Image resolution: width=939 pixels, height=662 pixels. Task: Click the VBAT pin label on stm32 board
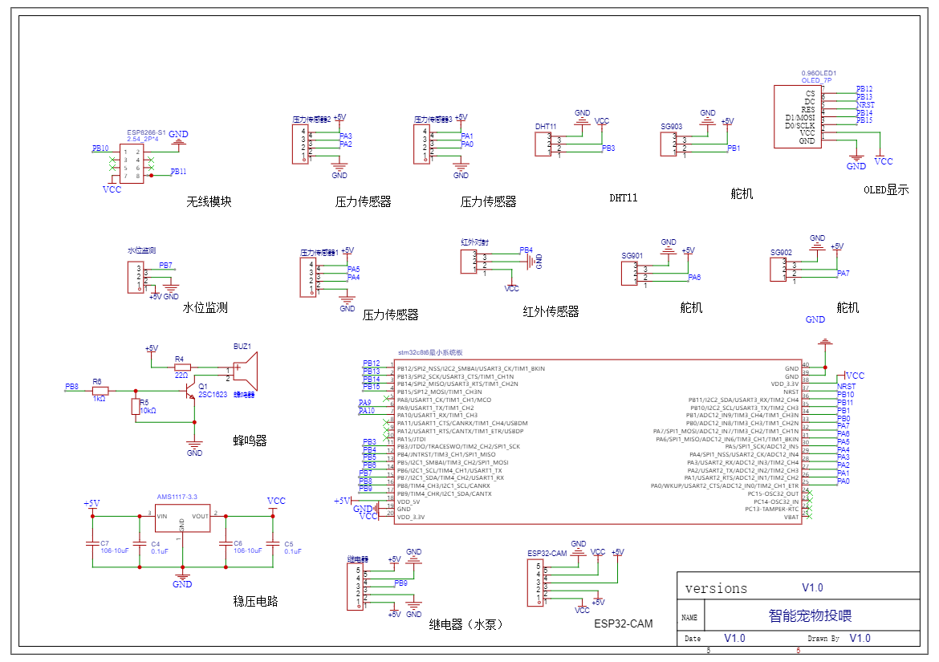click(x=791, y=517)
